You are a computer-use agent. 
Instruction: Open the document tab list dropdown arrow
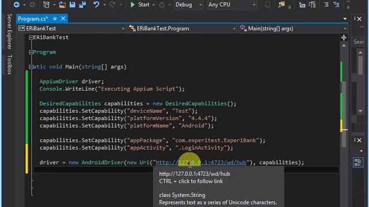(x=345, y=19)
